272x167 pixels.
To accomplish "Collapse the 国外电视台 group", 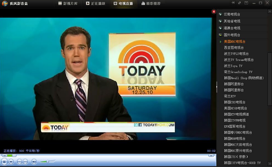I will (x=220, y=35).
